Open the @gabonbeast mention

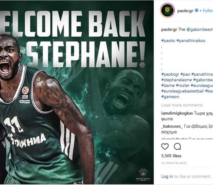(x=199, y=30)
